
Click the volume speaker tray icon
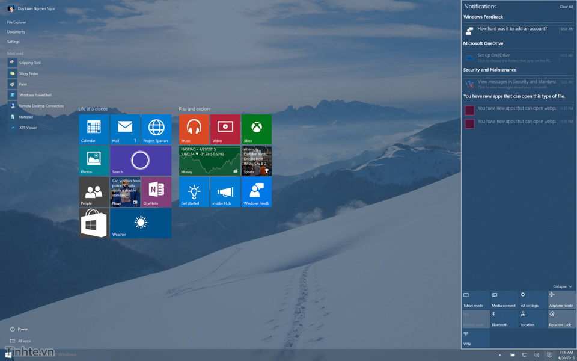[x=537, y=355]
